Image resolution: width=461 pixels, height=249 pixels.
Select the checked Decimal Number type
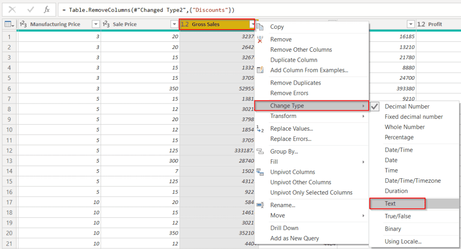pyautogui.click(x=407, y=106)
